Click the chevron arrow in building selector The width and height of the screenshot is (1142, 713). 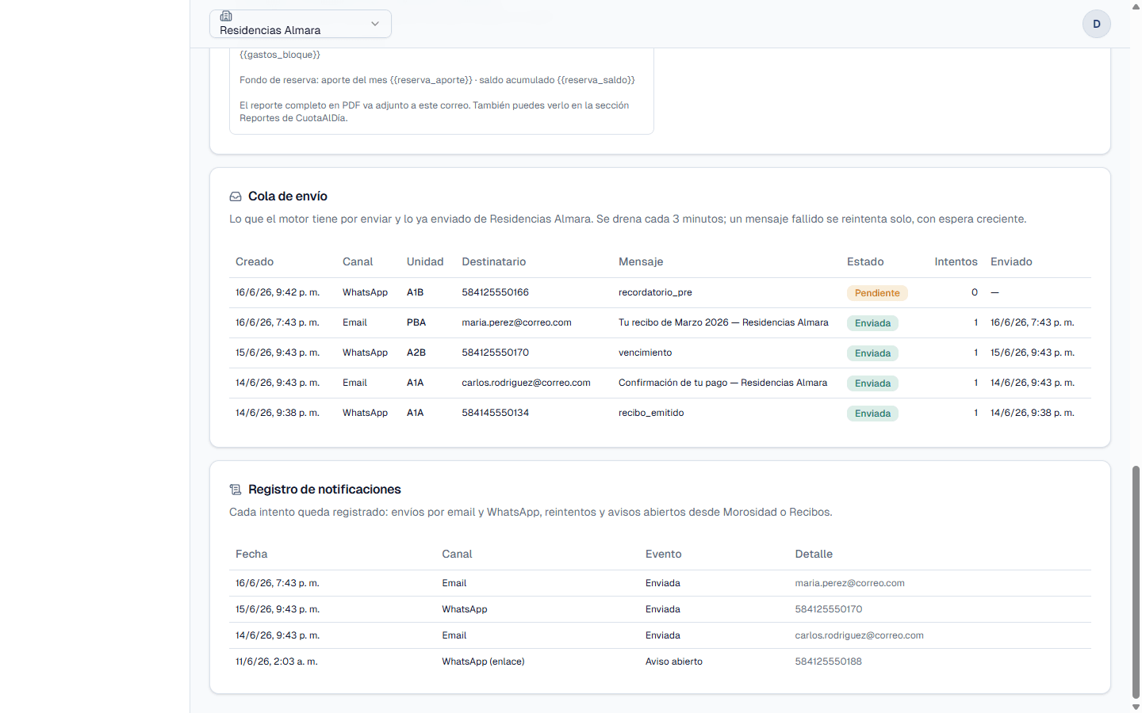tap(375, 24)
